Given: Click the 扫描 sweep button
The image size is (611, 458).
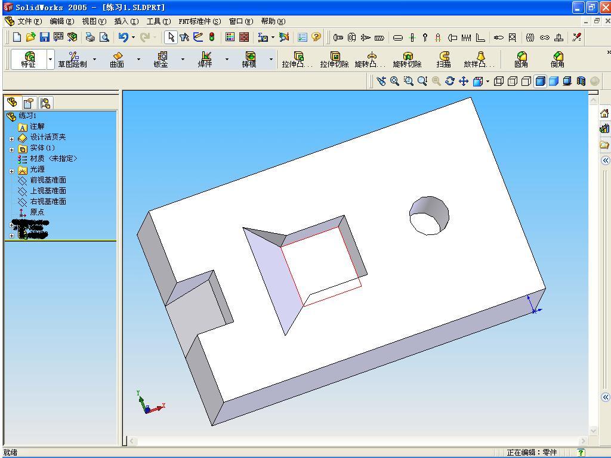Looking at the screenshot, I should pos(443,59).
